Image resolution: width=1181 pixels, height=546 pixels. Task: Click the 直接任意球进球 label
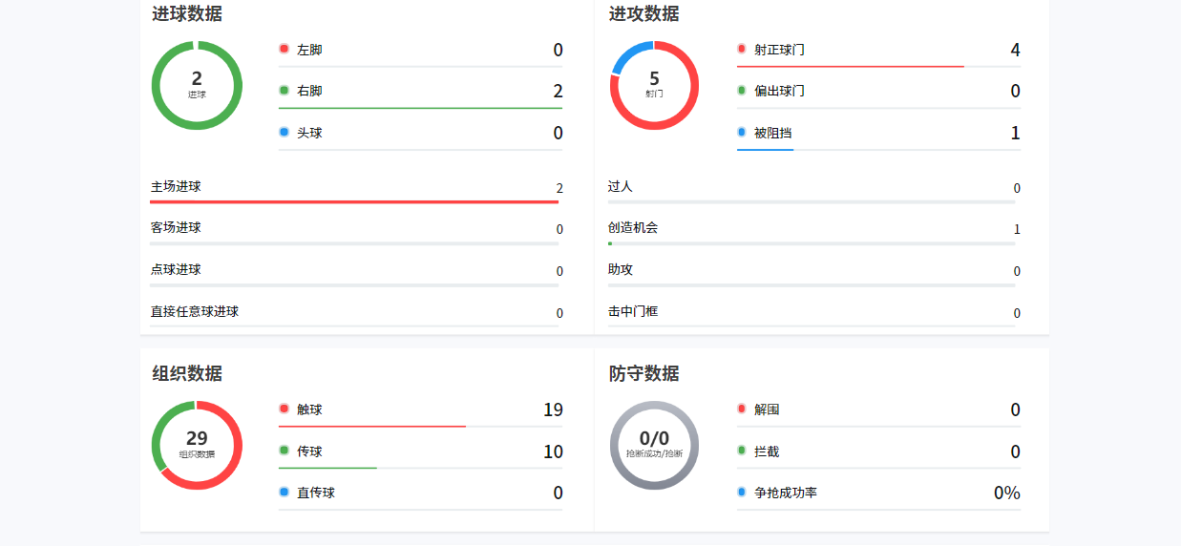[195, 311]
